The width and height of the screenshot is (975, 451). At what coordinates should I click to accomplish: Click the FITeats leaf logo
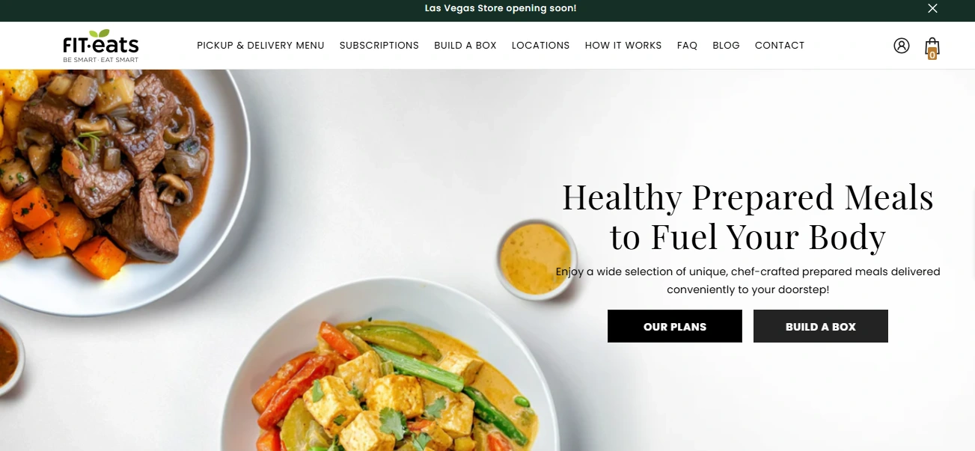pos(101,46)
